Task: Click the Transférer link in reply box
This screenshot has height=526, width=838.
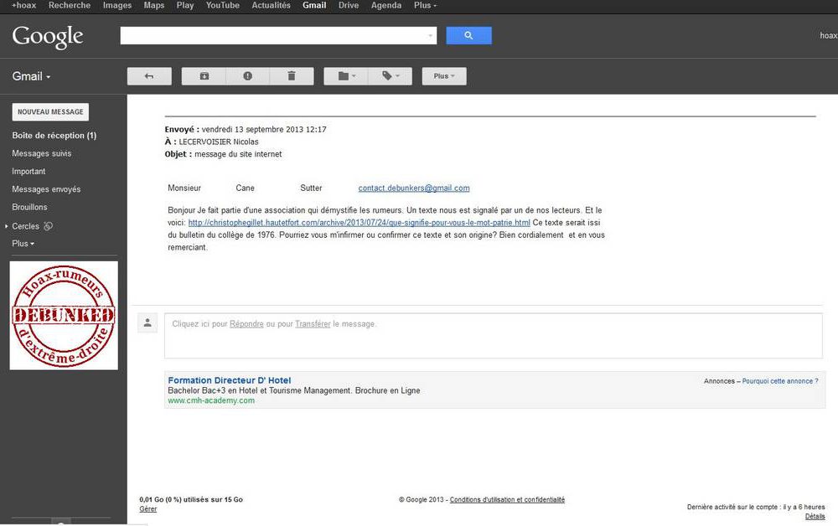Action: (313, 324)
